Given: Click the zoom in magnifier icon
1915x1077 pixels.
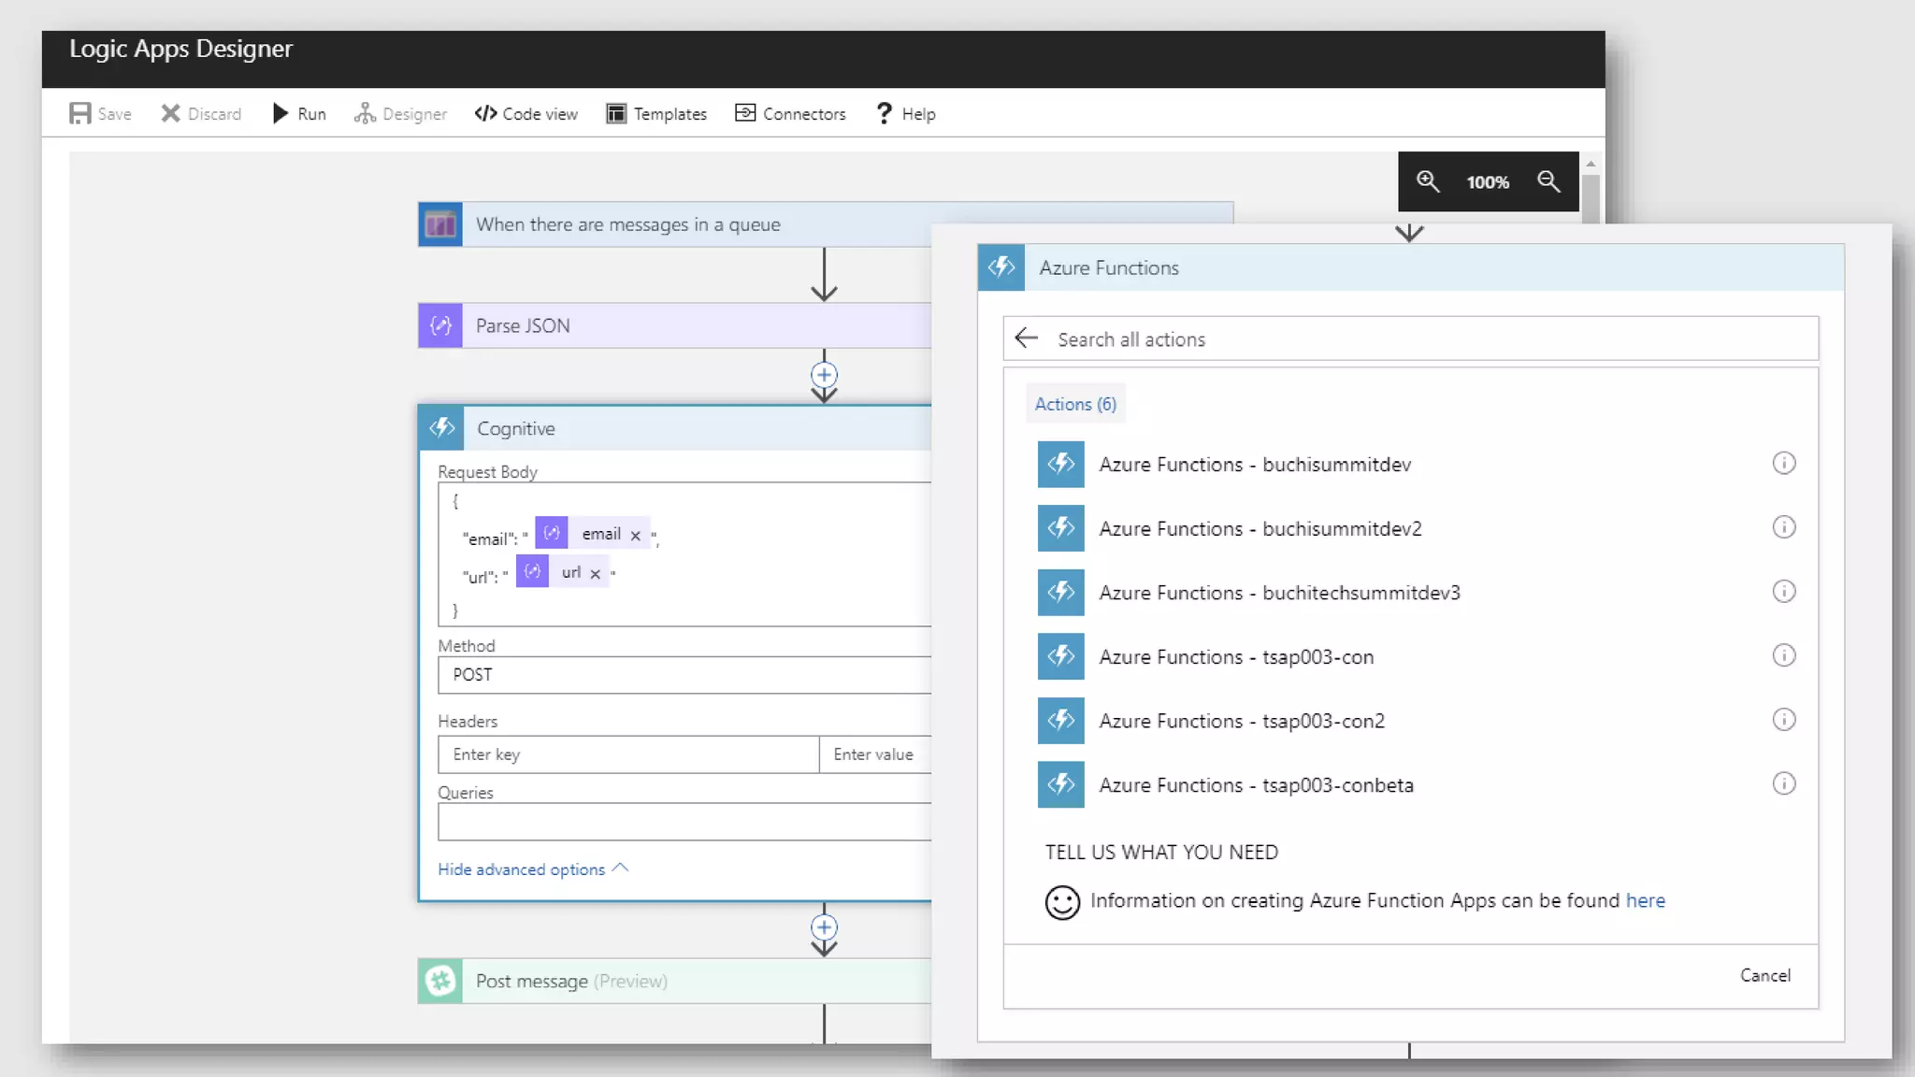Looking at the screenshot, I should tap(1427, 181).
